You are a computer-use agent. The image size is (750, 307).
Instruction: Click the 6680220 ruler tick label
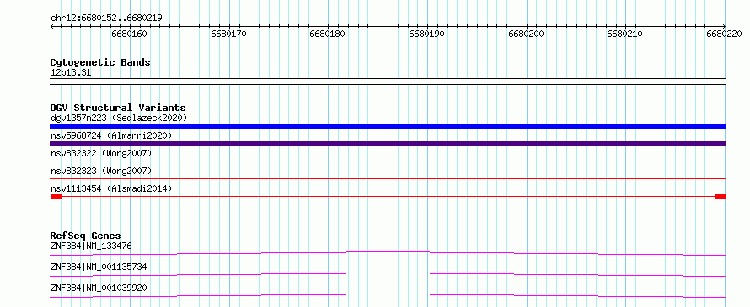pyautogui.click(x=724, y=34)
